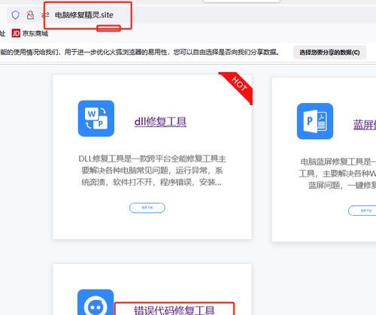Click the DLL修复工具 description paragraph
This screenshot has height=315, width=376.
click(152, 171)
